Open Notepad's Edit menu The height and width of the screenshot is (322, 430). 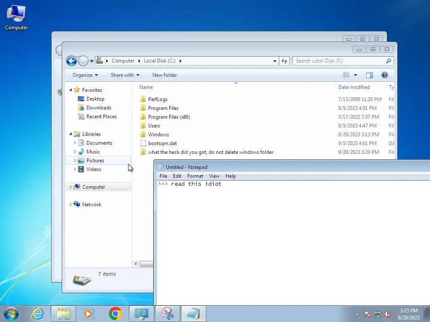pyautogui.click(x=177, y=176)
